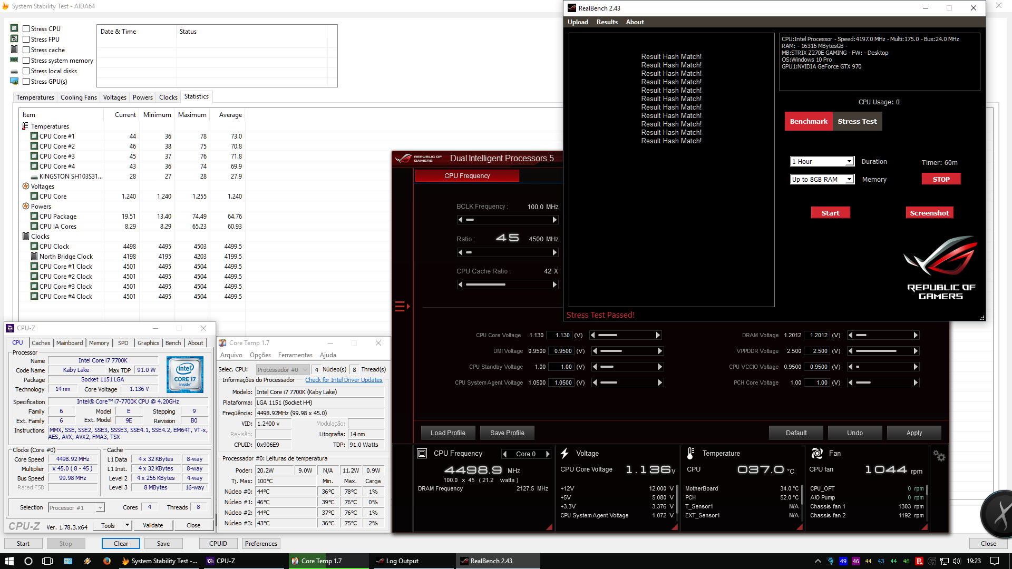Screen dimensions: 1012x569
Task: Open Processador #0 dropdown in Core Temp
Action: (x=283, y=370)
